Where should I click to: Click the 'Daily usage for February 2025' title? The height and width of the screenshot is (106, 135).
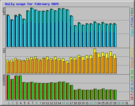click(32, 4)
